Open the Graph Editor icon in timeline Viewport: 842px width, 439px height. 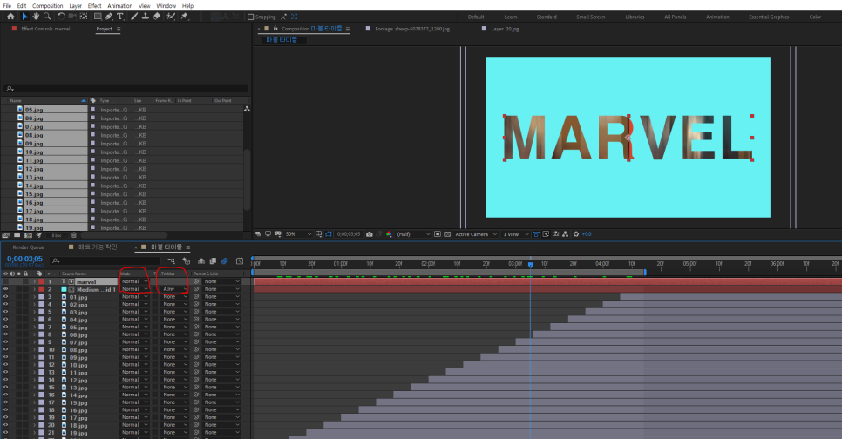click(240, 260)
